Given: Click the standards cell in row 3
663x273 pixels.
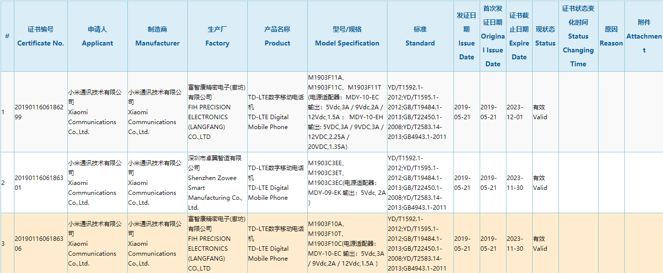Looking at the screenshot, I should [420, 243].
